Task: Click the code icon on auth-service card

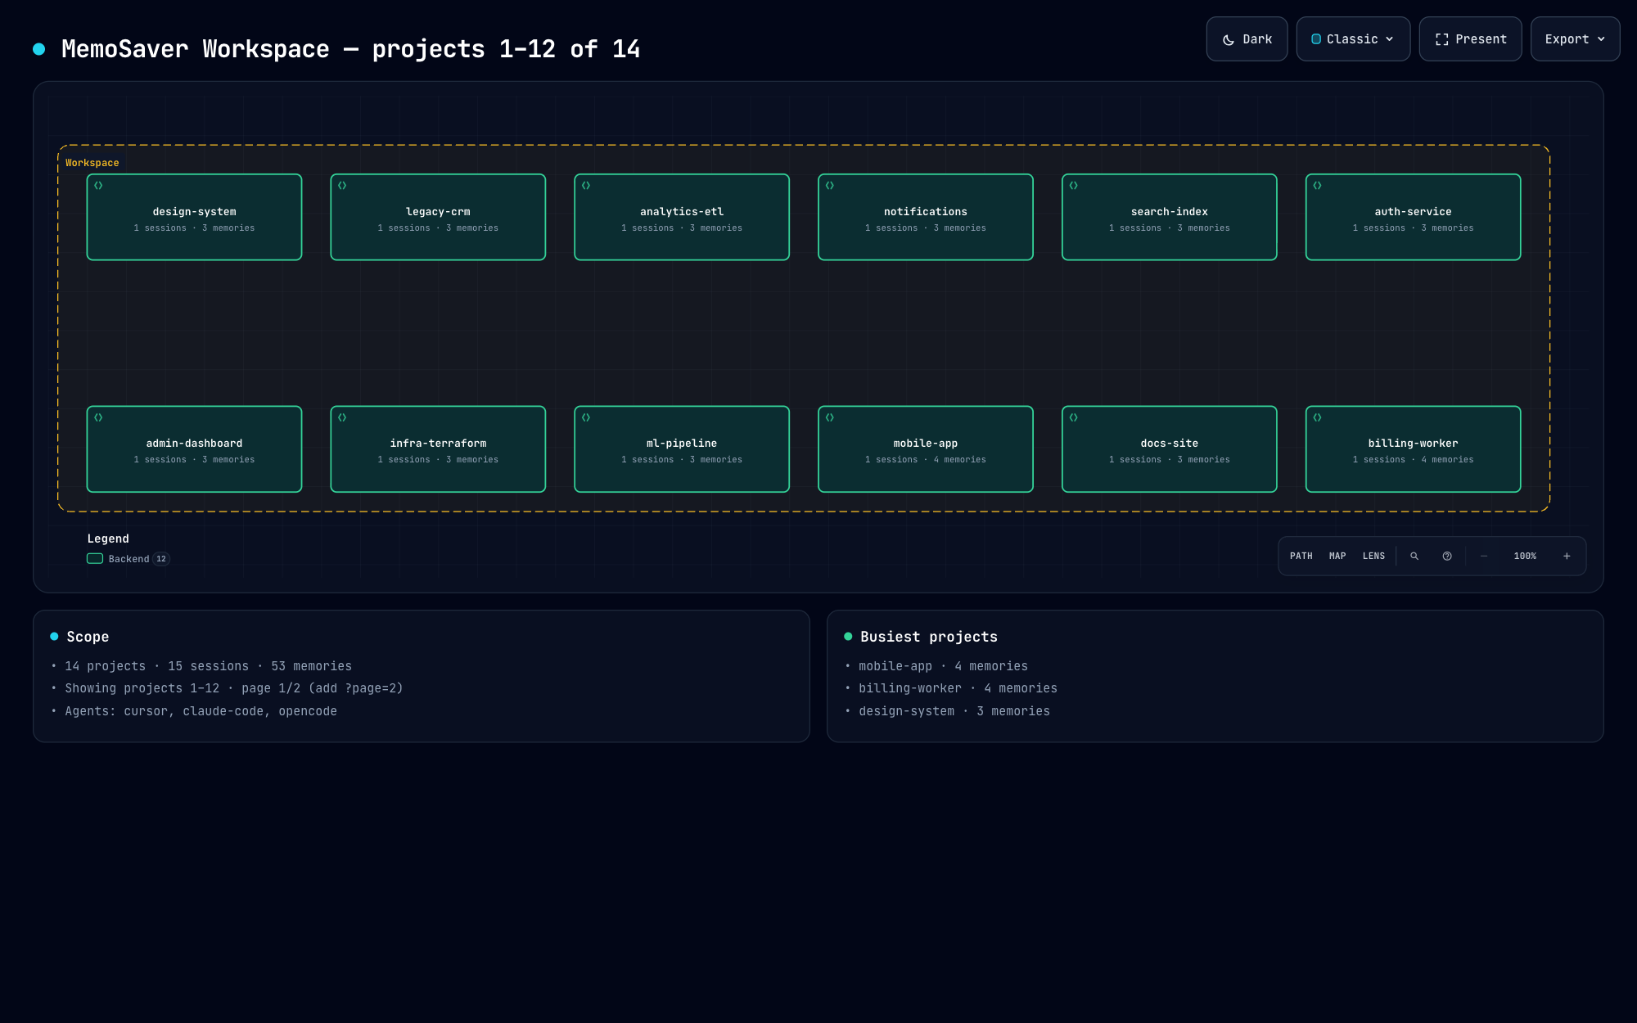Action: [1318, 186]
